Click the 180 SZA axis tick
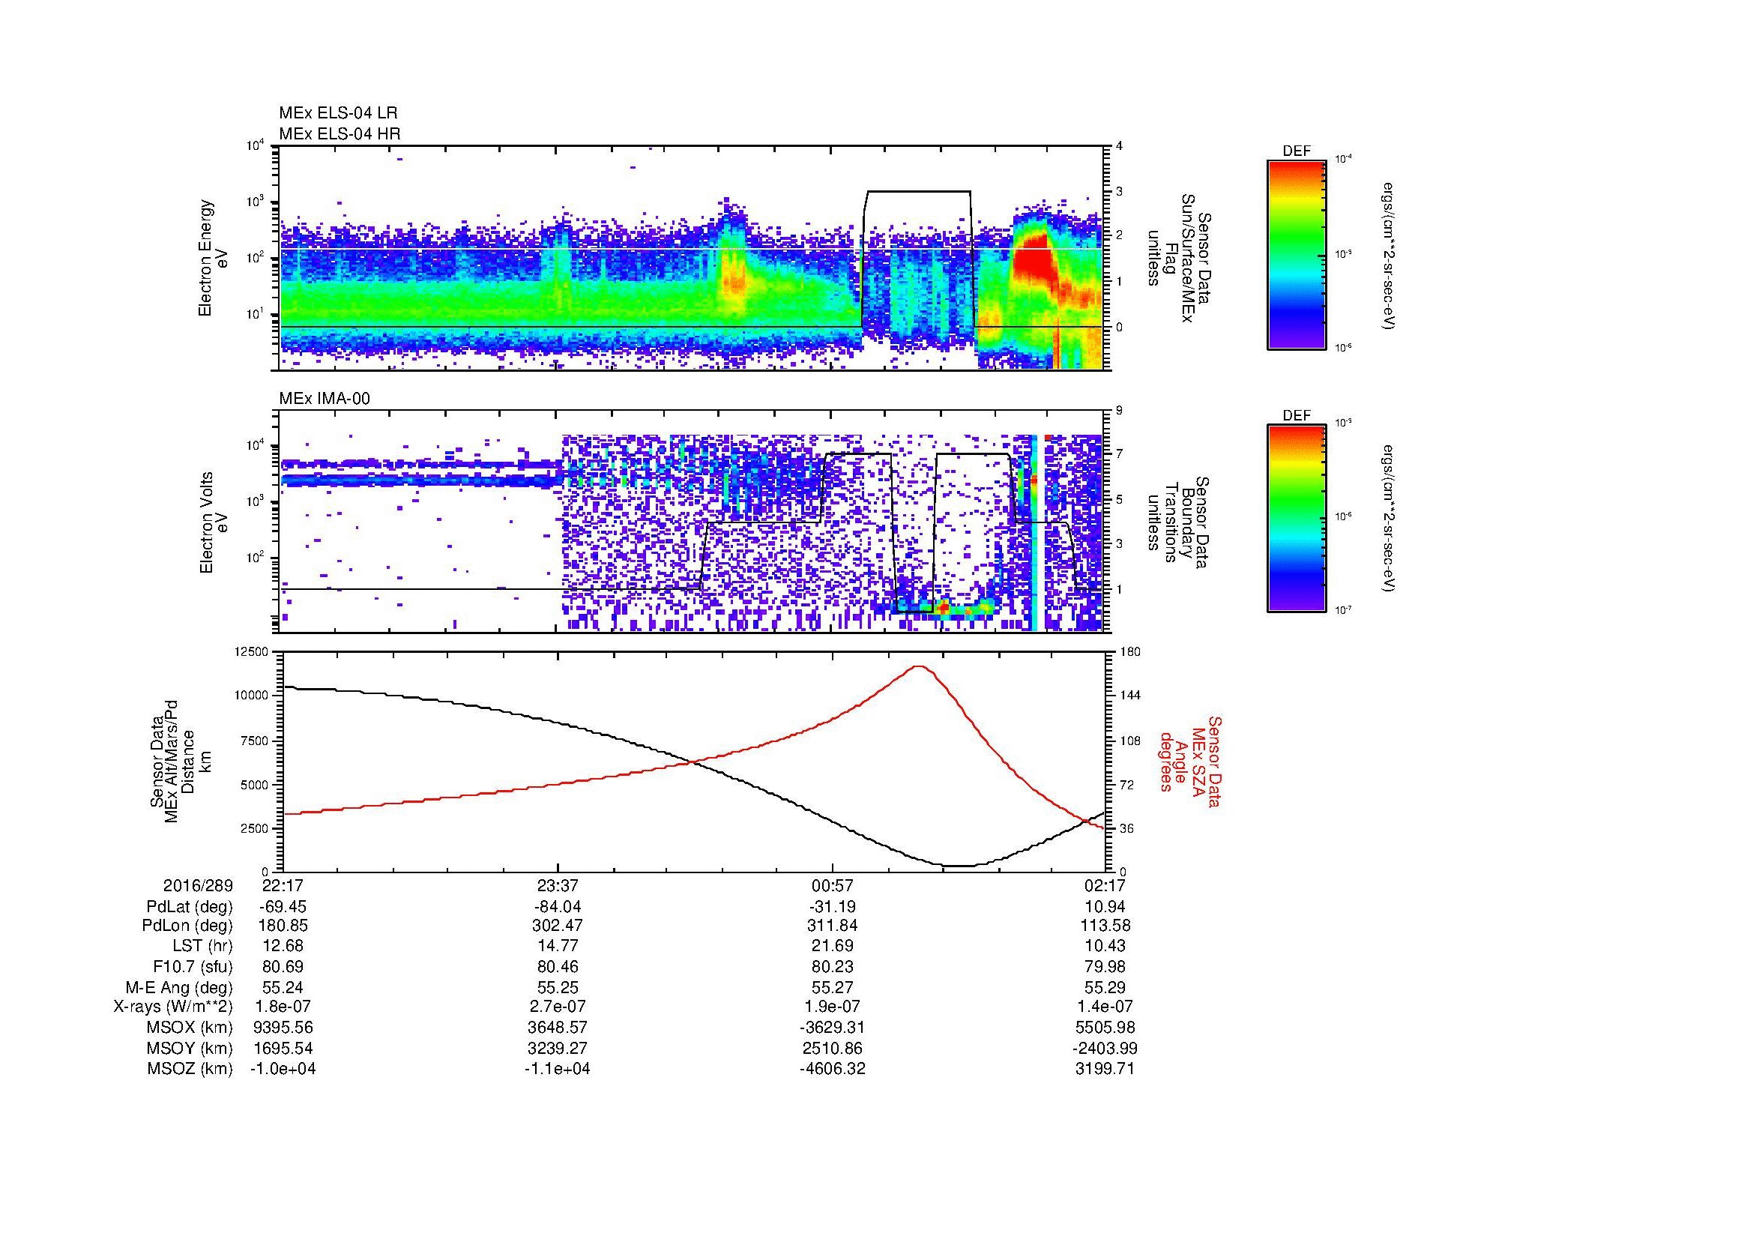 (x=1129, y=651)
